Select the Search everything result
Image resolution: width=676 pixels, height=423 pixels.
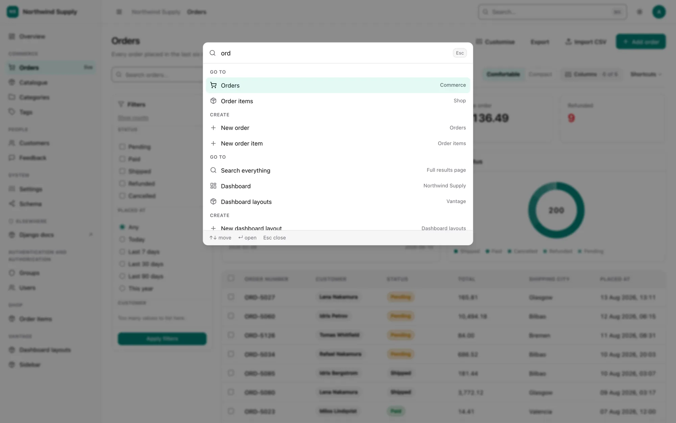pos(338,170)
